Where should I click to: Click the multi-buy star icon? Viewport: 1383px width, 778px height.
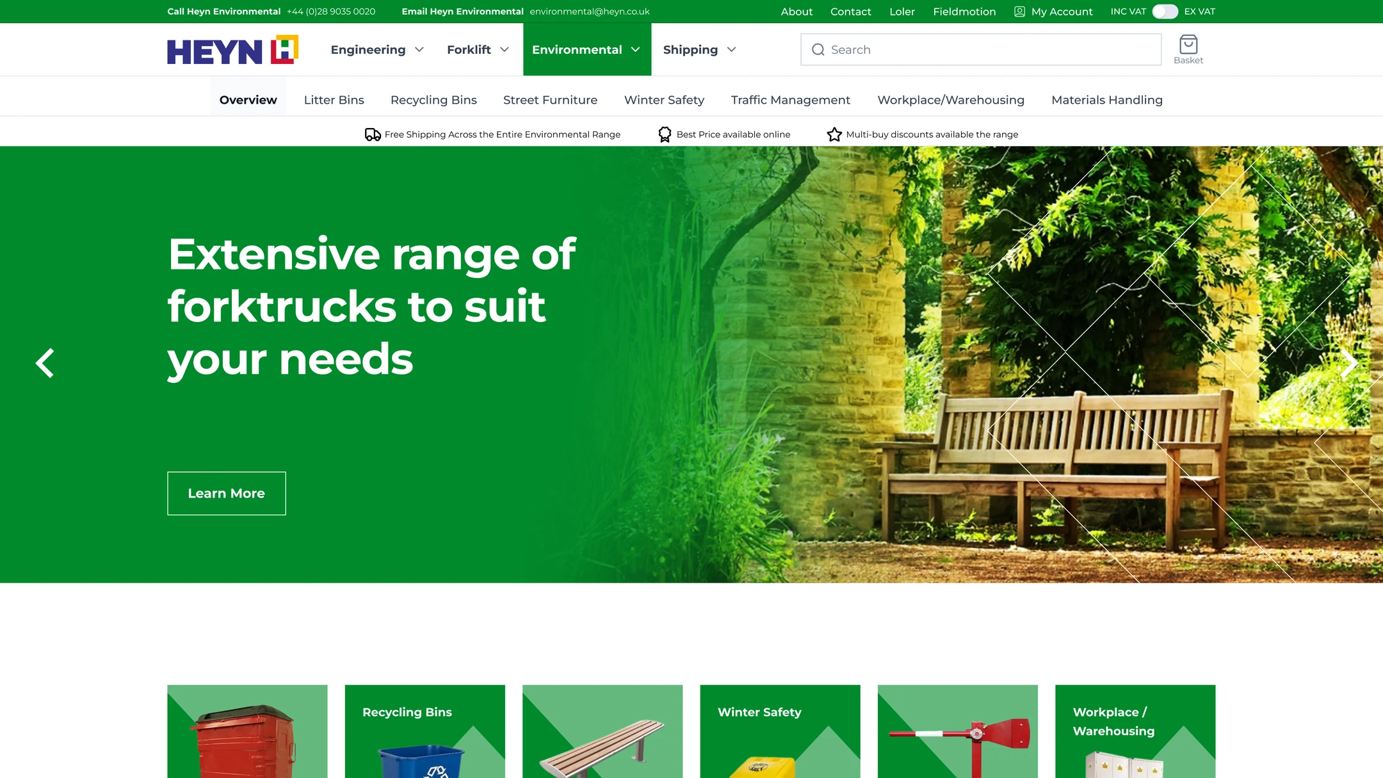pos(834,134)
